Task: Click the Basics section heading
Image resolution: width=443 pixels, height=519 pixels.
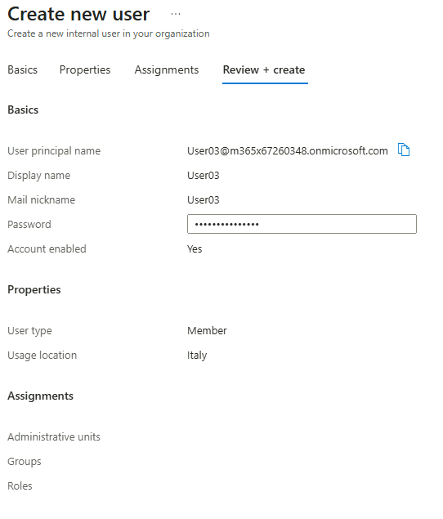Action: [x=23, y=110]
